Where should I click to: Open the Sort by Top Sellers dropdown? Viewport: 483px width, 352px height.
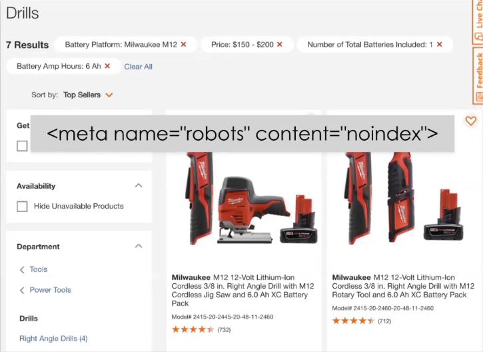[88, 95]
